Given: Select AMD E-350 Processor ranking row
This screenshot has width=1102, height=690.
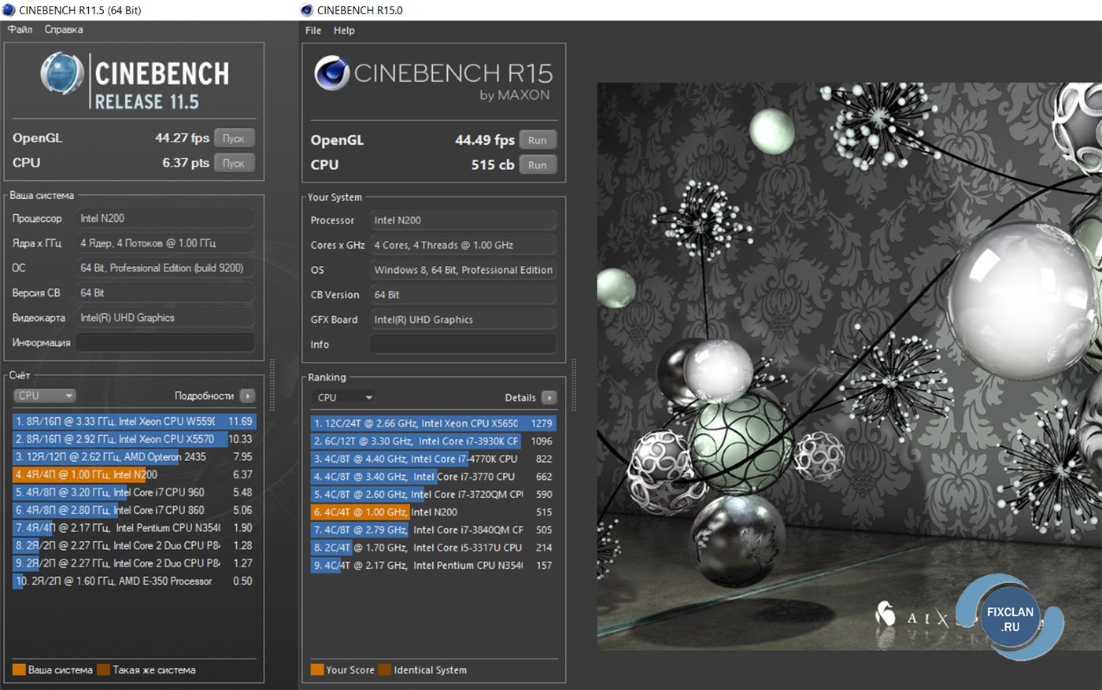Looking at the screenshot, I should (x=134, y=581).
